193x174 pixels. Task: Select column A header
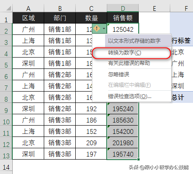(28, 8)
